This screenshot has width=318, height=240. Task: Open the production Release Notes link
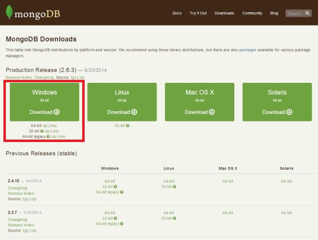(x=19, y=77)
